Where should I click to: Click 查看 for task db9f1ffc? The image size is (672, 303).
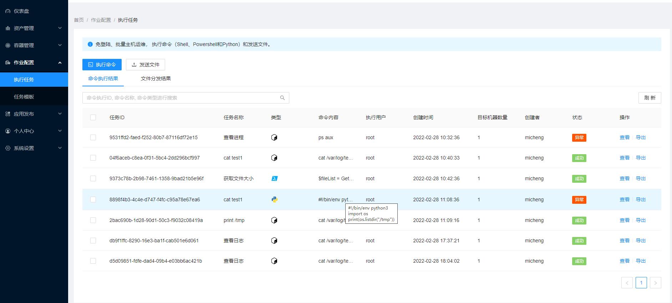pos(625,241)
